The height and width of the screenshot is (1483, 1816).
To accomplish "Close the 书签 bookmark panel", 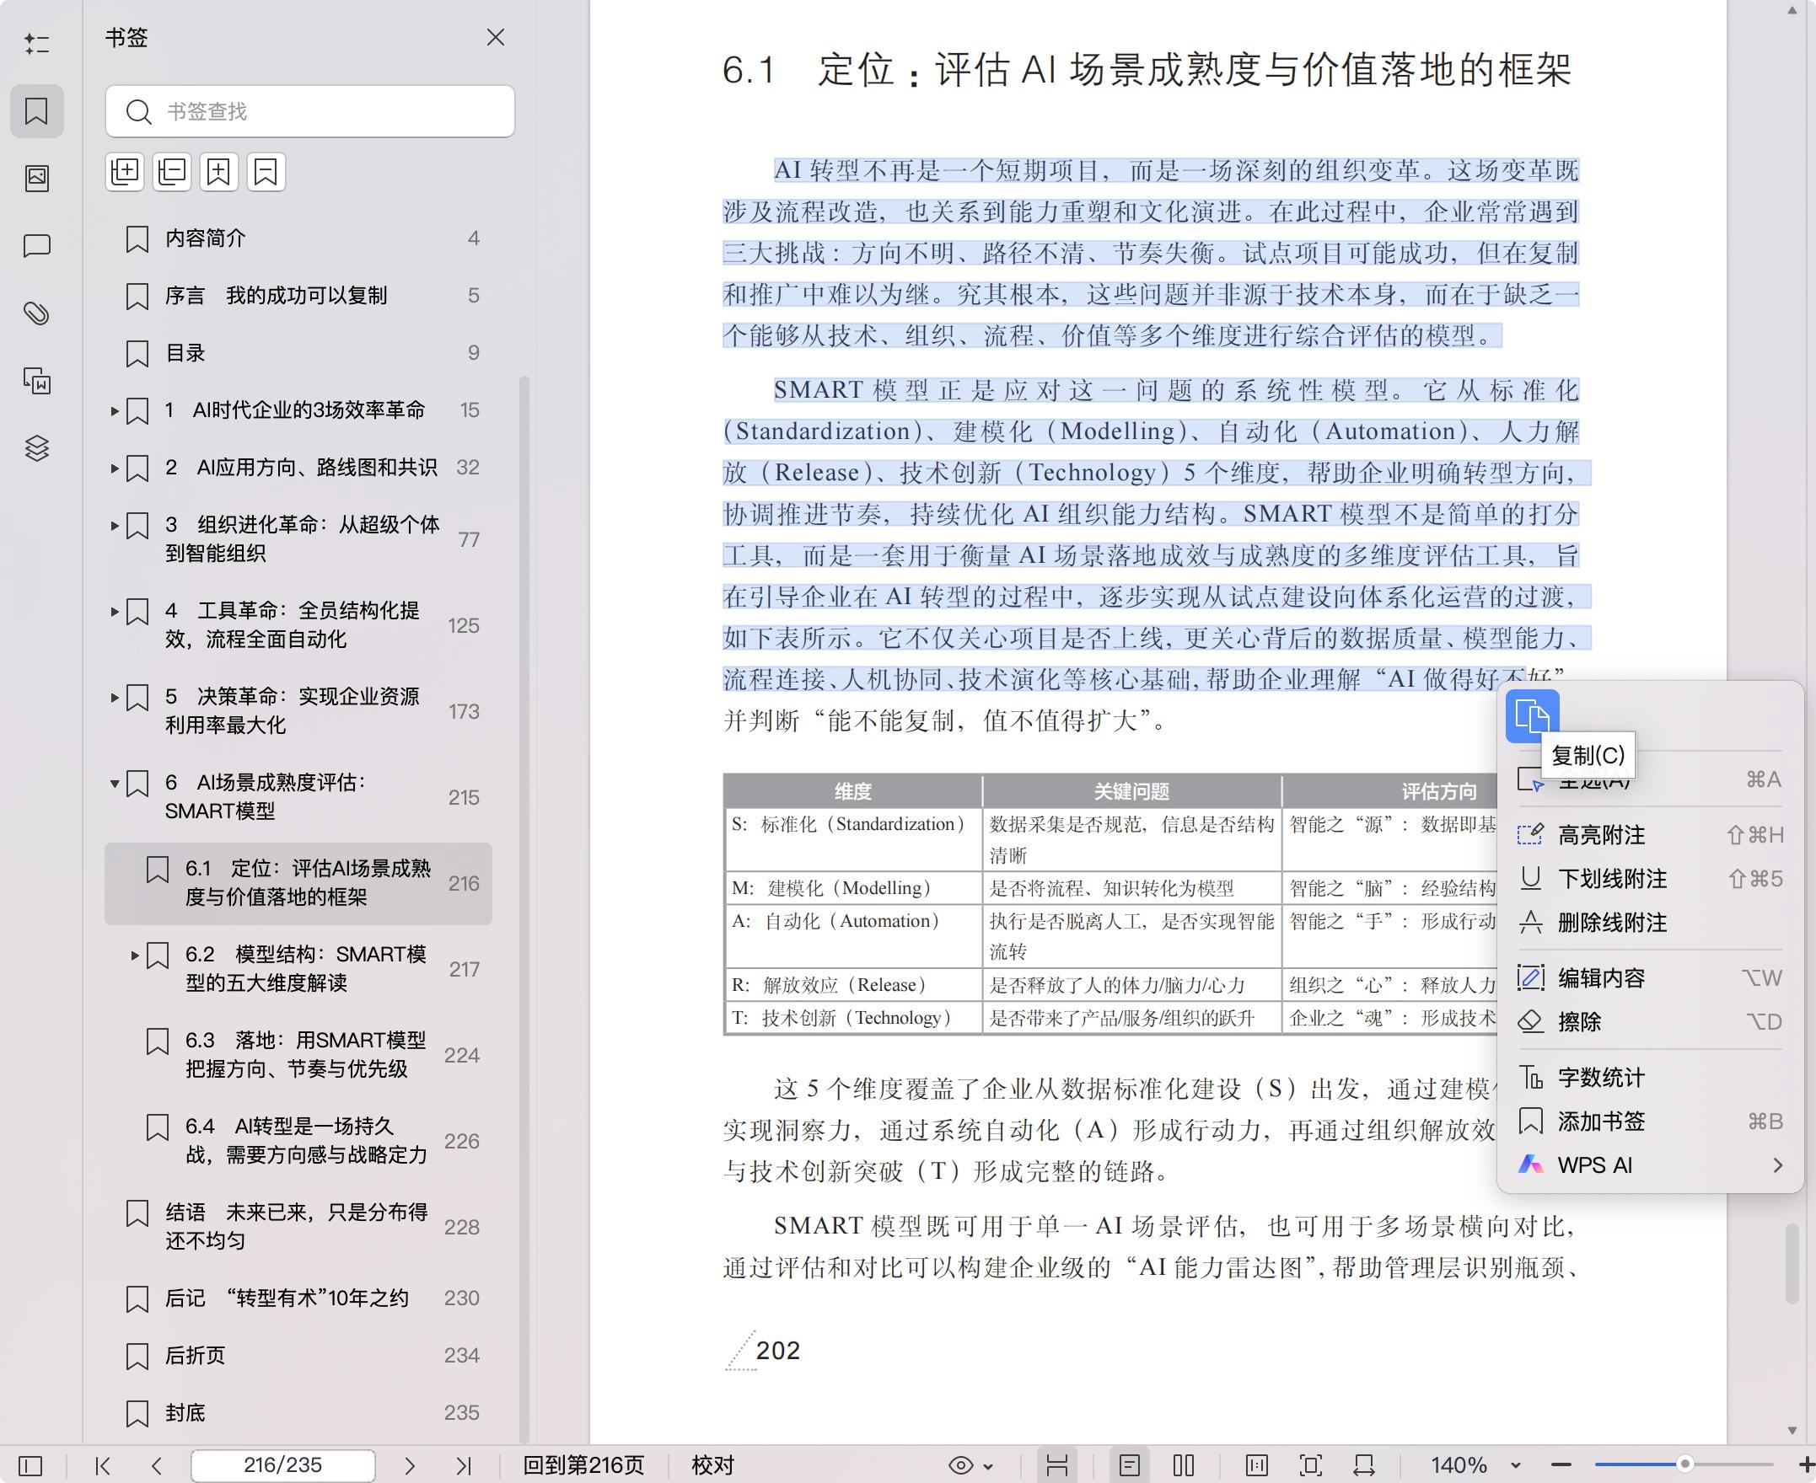I will coord(496,38).
